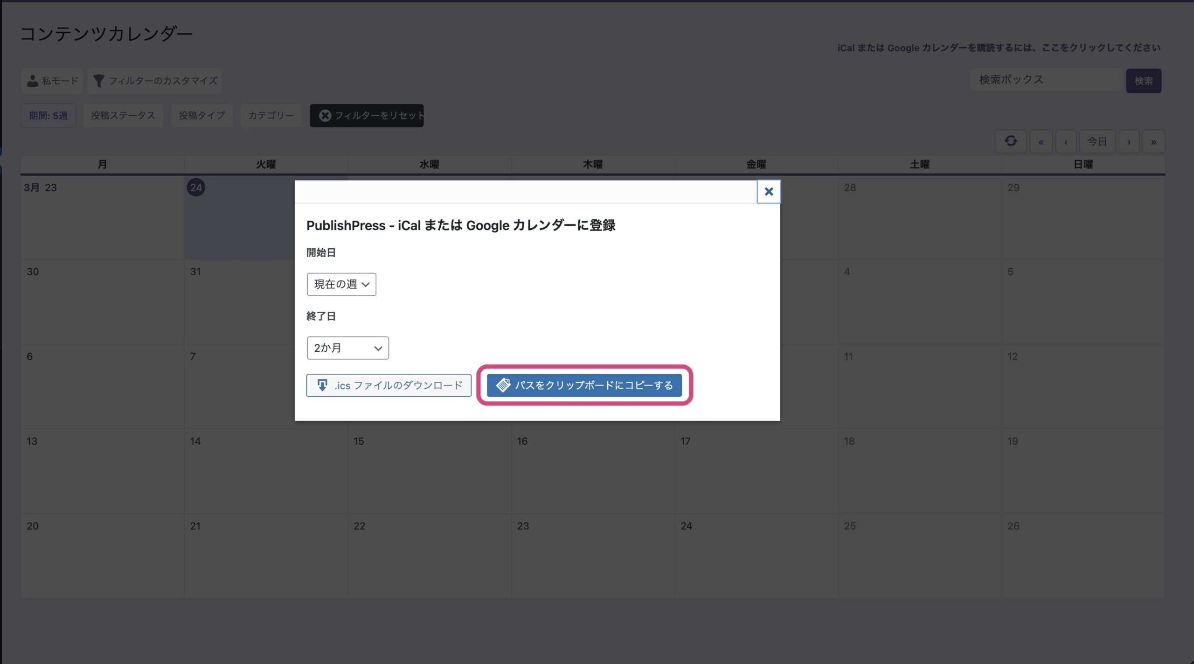
Task: Jump back with the double-left arrow
Action: coord(1041,142)
